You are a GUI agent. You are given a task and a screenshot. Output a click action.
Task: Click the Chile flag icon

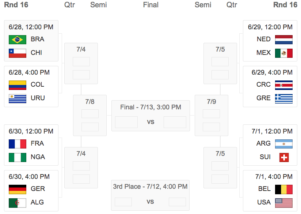[x=18, y=53]
